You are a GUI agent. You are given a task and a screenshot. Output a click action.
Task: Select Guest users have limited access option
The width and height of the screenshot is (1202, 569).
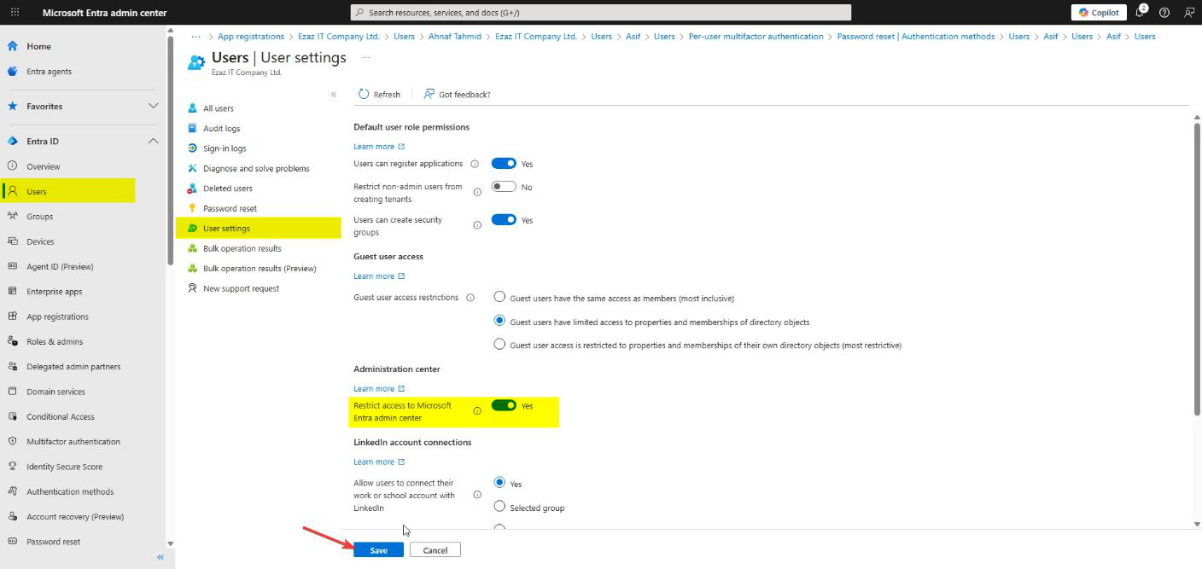(500, 321)
